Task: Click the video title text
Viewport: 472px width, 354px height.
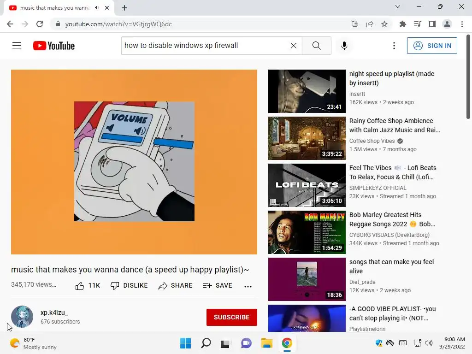Action: (130, 269)
